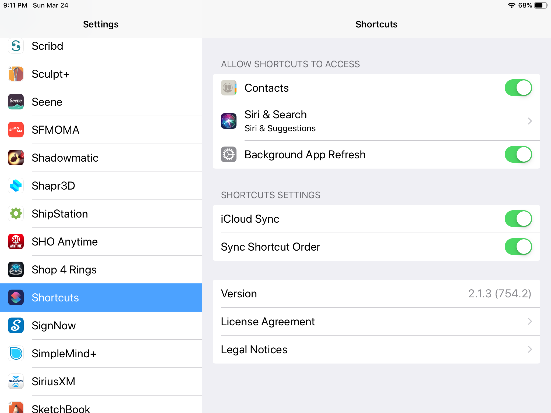Turn off Background App Refresh toggle
This screenshot has width=551, height=413.
tap(518, 155)
